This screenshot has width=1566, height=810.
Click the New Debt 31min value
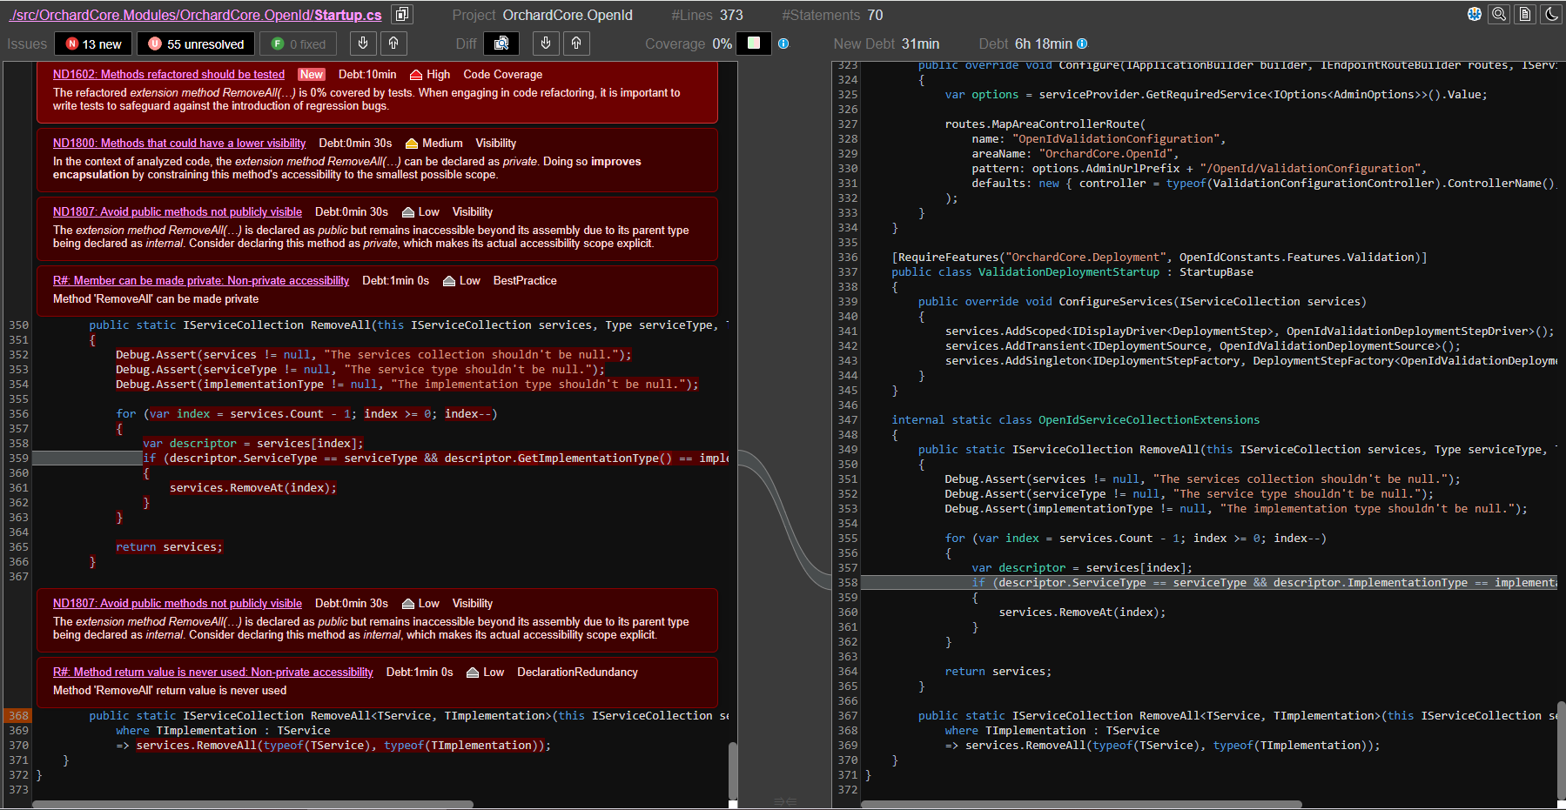point(920,44)
